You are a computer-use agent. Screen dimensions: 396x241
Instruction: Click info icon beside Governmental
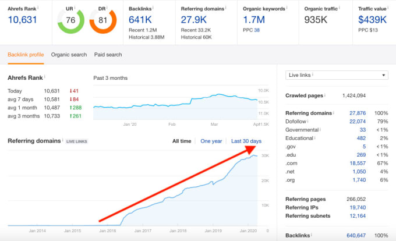click(x=320, y=129)
